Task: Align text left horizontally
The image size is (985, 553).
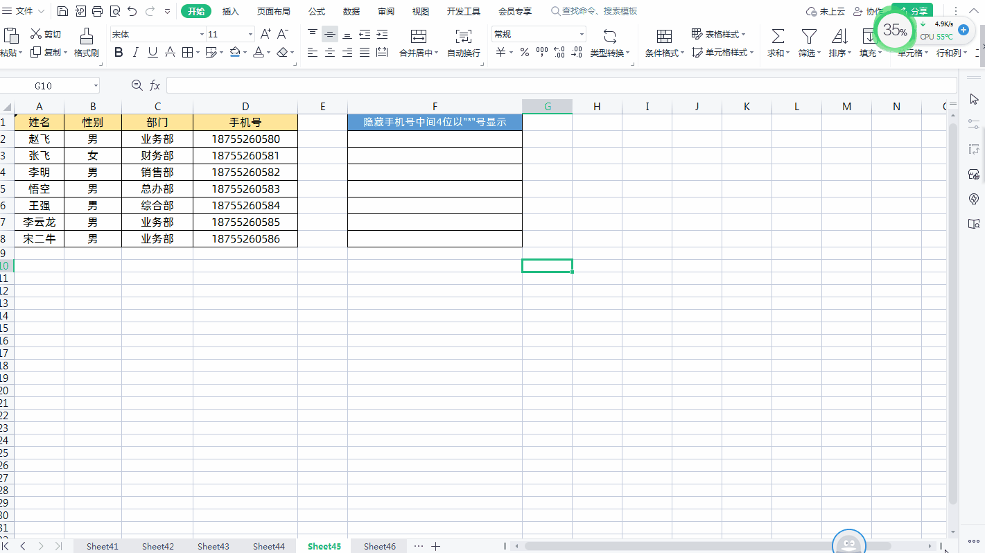Action: (x=313, y=52)
